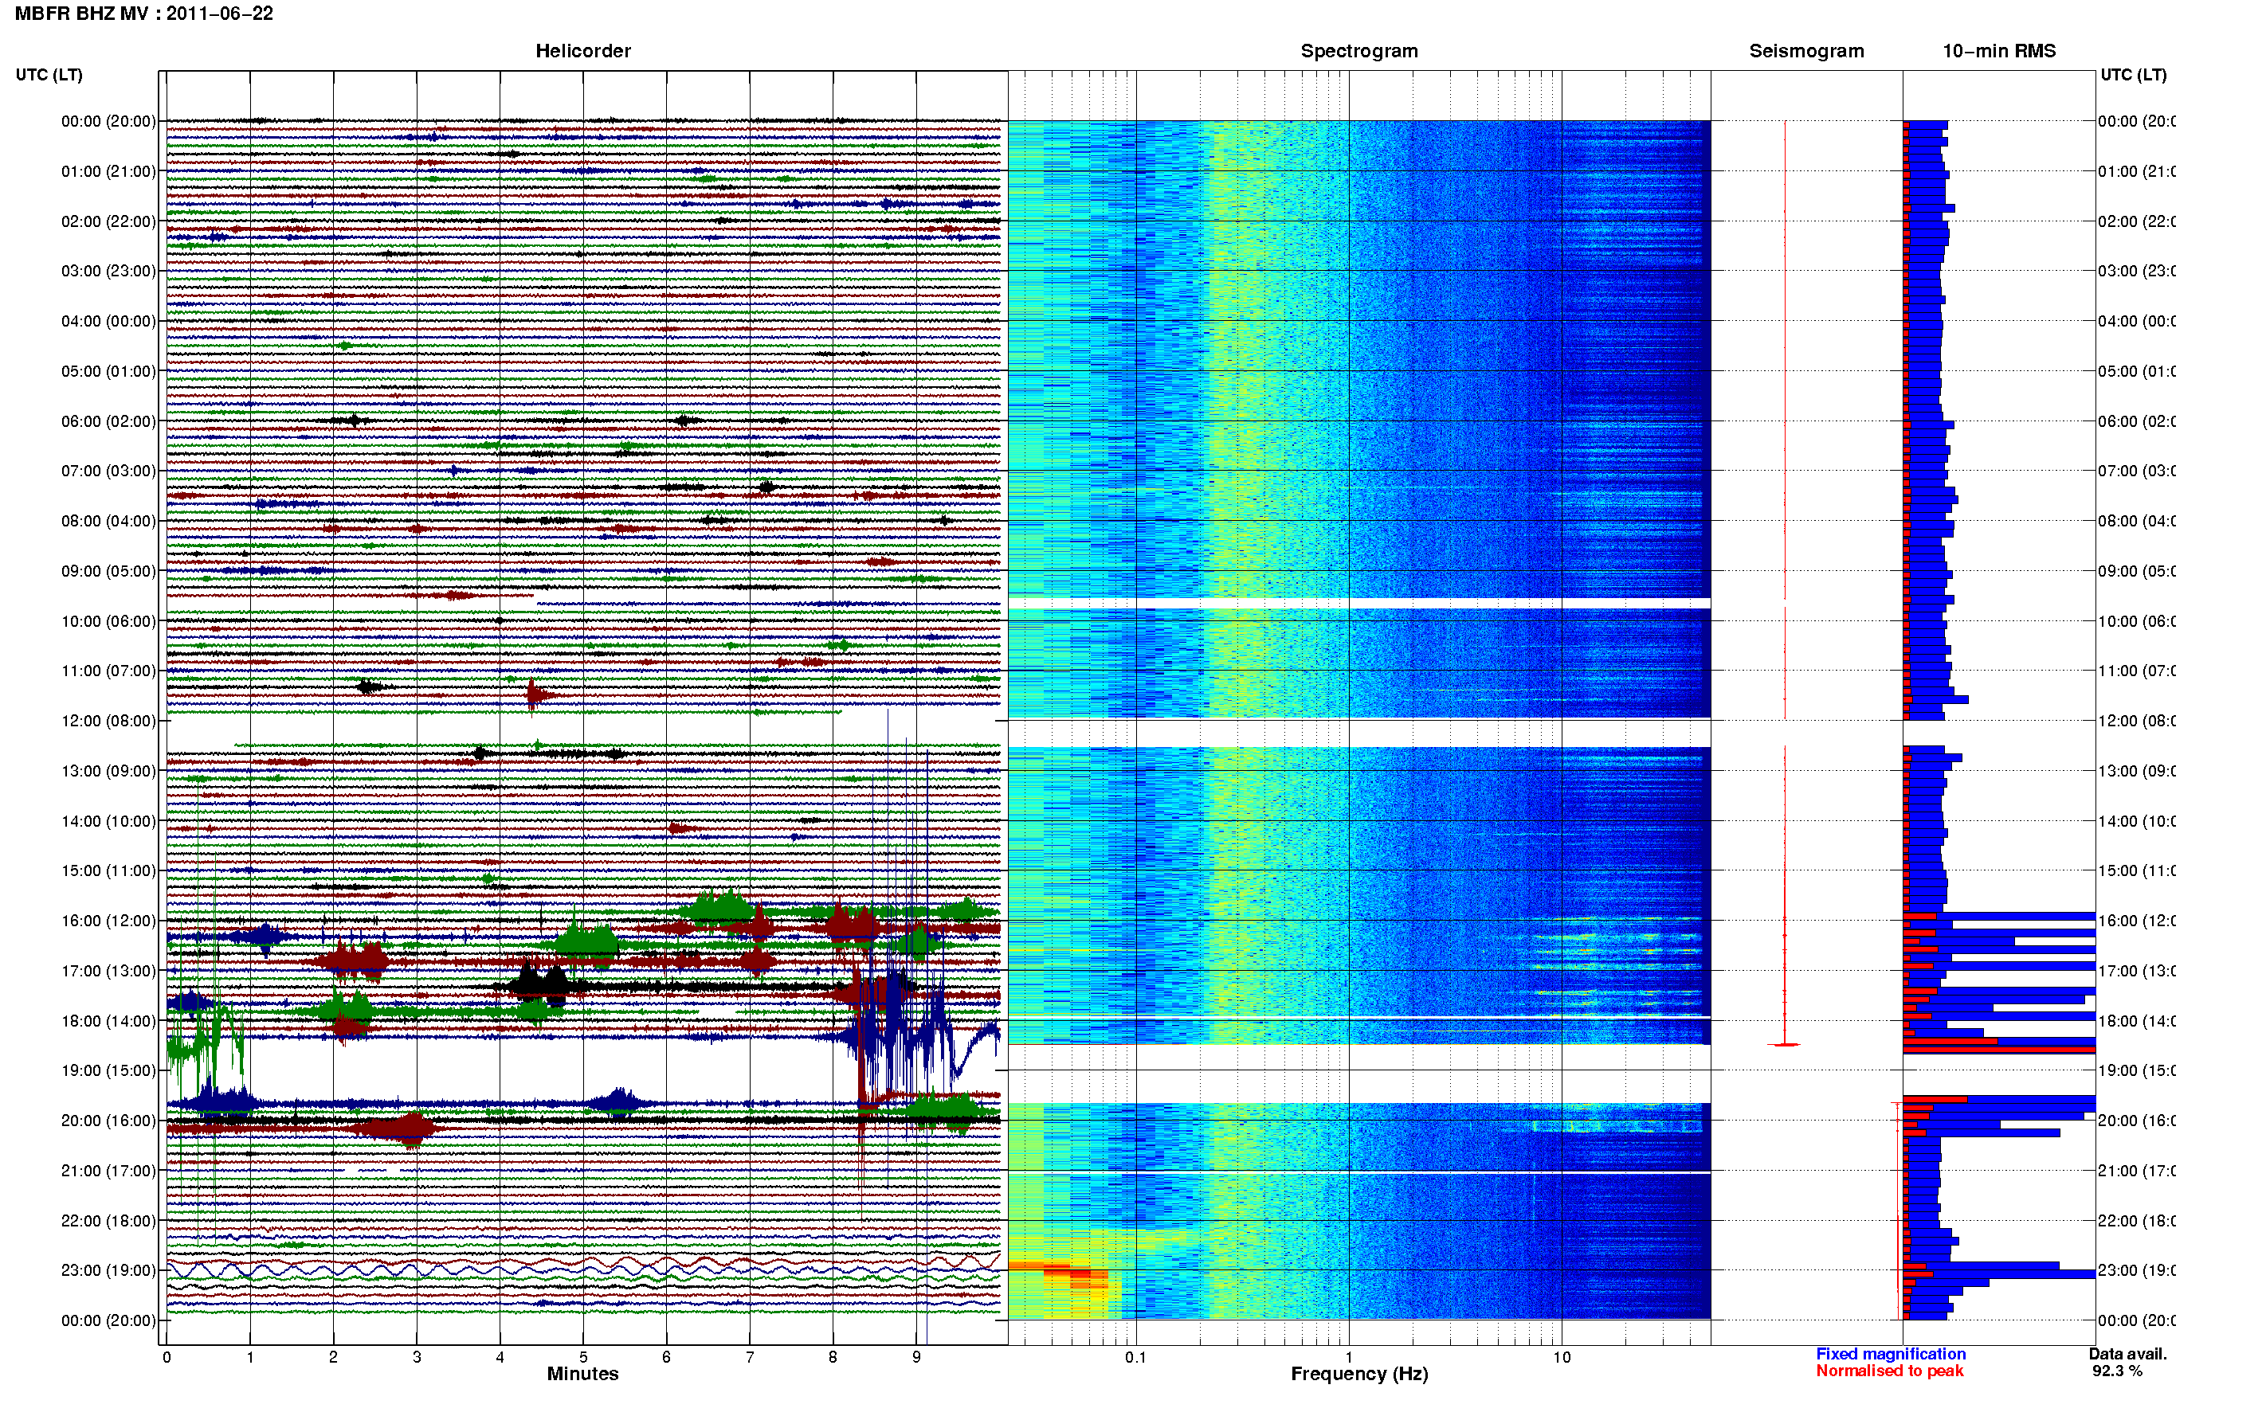Click the right-side time label '20:00 (16:'

click(2137, 1120)
